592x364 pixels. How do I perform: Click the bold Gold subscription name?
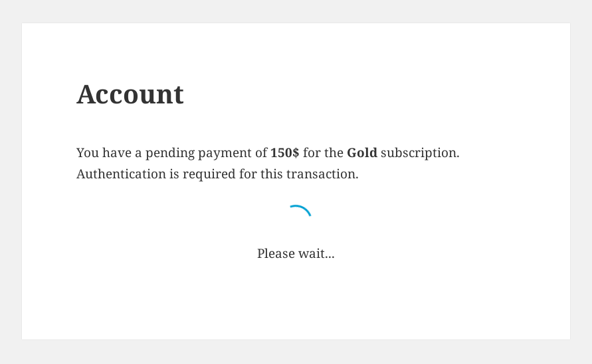point(362,152)
